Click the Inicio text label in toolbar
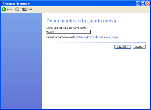Viewport: 151px width, 110px height. (30, 9)
